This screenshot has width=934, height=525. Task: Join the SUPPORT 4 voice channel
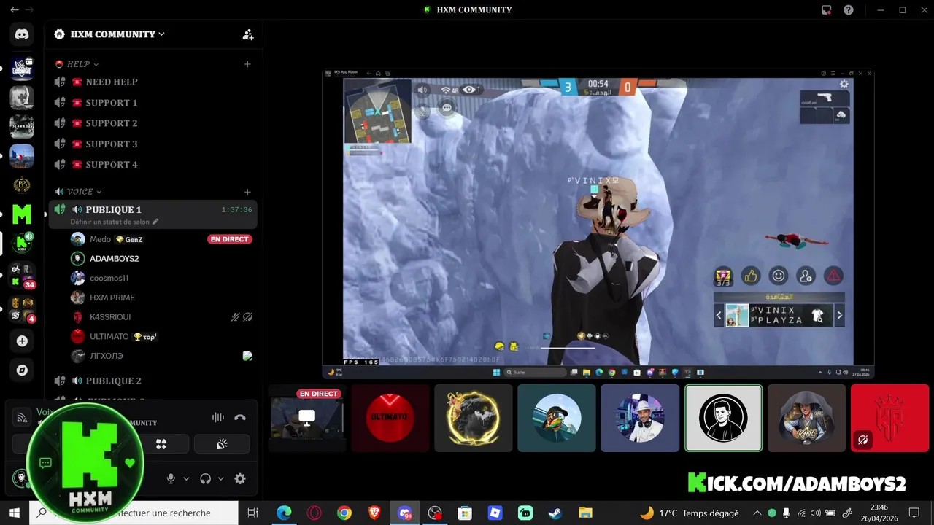(x=153, y=165)
